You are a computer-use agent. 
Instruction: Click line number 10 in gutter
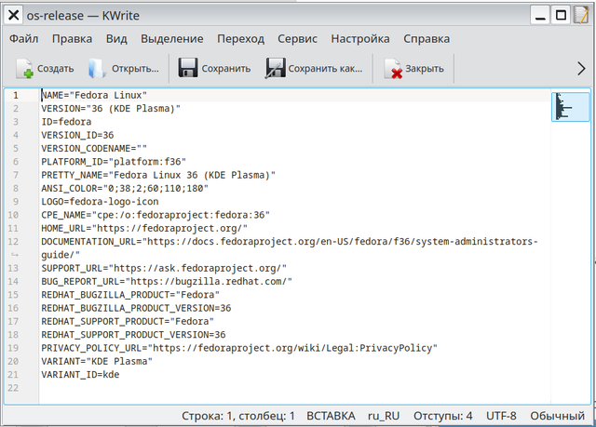13,215
